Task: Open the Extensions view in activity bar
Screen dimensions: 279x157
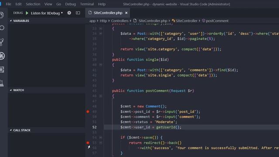Action: (x=2, y=69)
